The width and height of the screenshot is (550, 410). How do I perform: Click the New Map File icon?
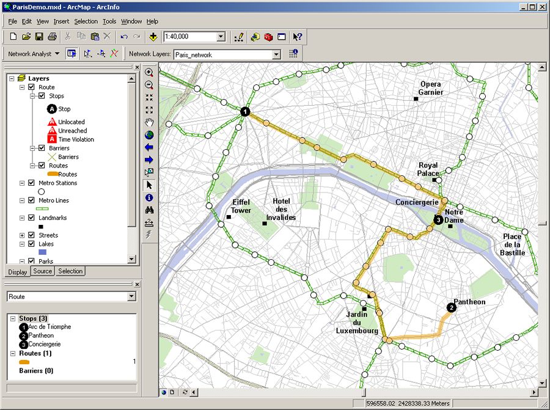click(x=13, y=37)
